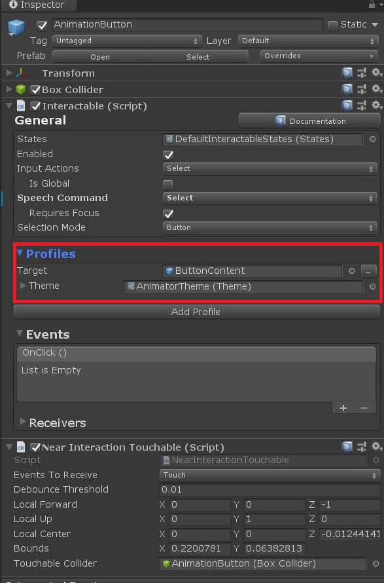The height and width of the screenshot is (583, 384).
Task: Open the Speech Command dropdown
Action: [270, 198]
